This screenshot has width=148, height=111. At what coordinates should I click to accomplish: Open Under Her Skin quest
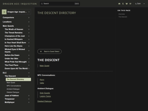click(12, 59)
